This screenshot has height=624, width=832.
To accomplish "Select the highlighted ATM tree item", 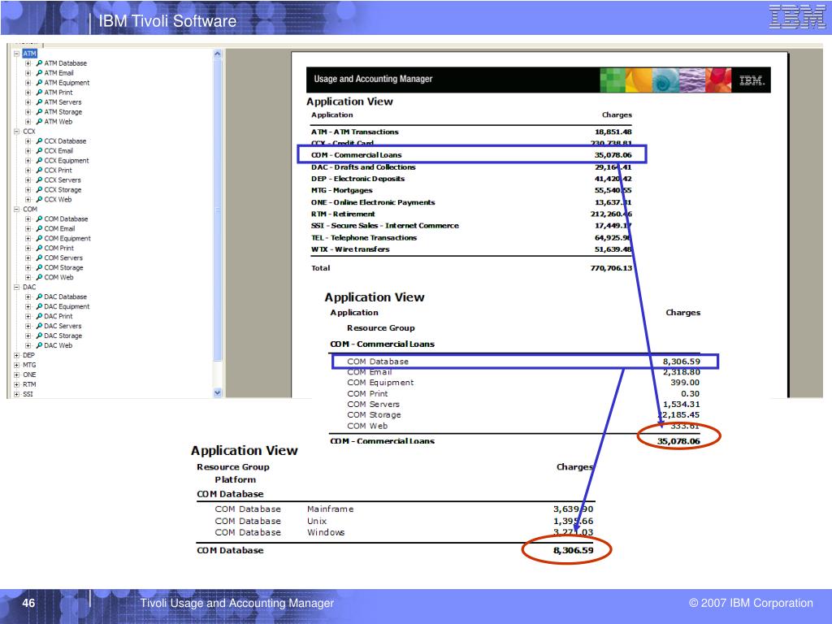I will pyautogui.click(x=30, y=54).
